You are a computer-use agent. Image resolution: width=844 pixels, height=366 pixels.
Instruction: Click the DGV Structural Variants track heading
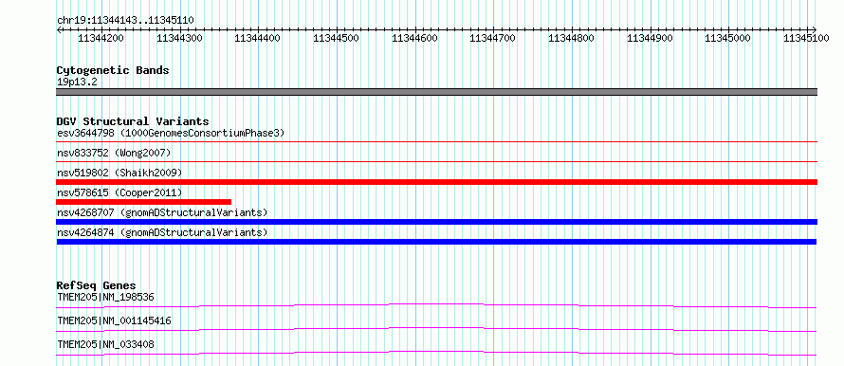[x=133, y=121]
